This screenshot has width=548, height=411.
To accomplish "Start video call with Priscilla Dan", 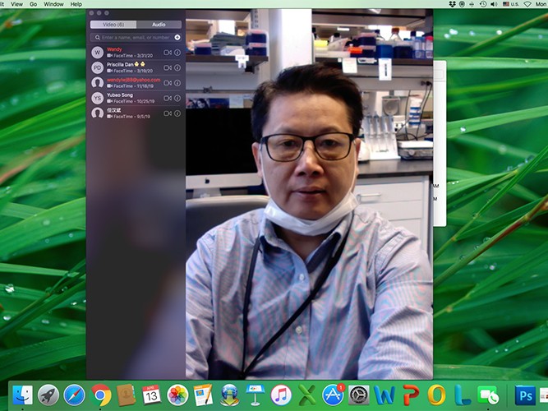I will click(x=168, y=67).
